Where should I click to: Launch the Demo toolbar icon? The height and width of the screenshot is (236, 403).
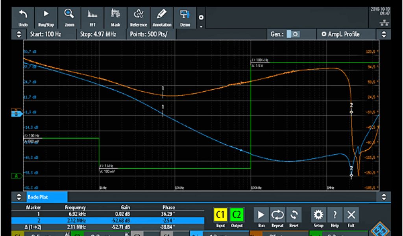pyautogui.click(x=185, y=18)
